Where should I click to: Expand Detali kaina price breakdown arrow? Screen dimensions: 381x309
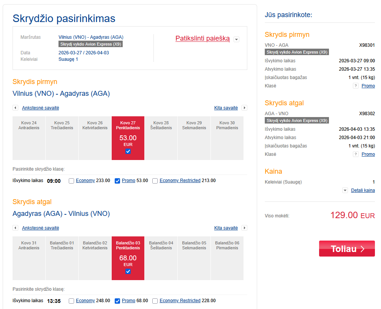[x=345, y=190]
